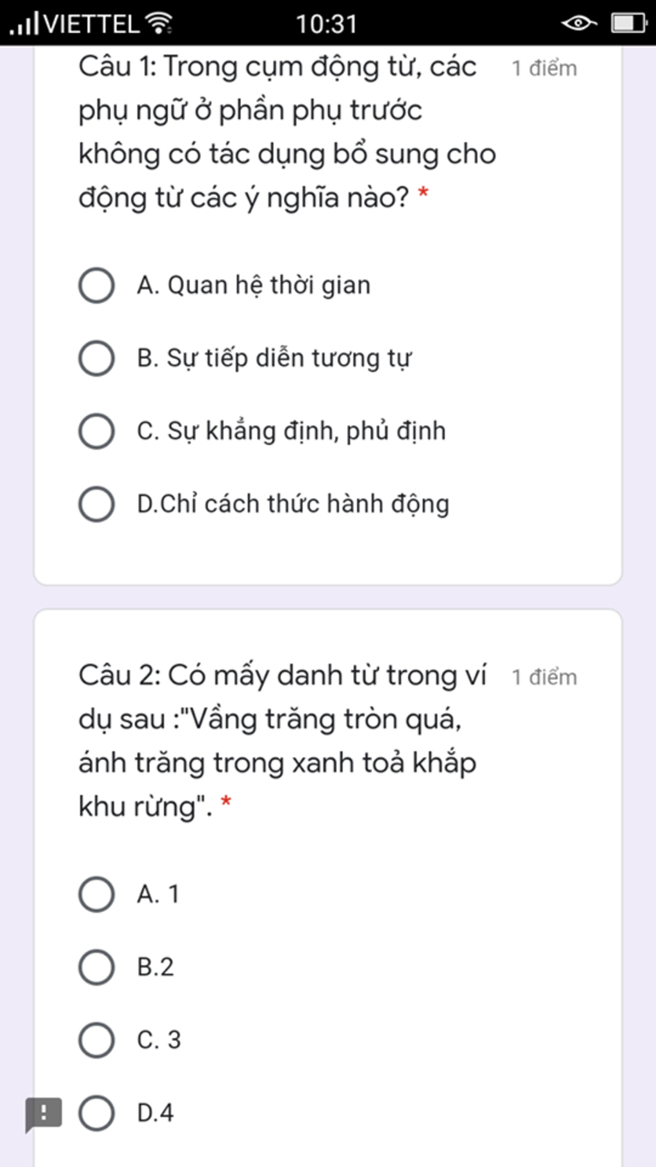Select answer A. 1 for Câu 2
Image resolution: width=656 pixels, height=1167 pixels.
tap(129, 894)
